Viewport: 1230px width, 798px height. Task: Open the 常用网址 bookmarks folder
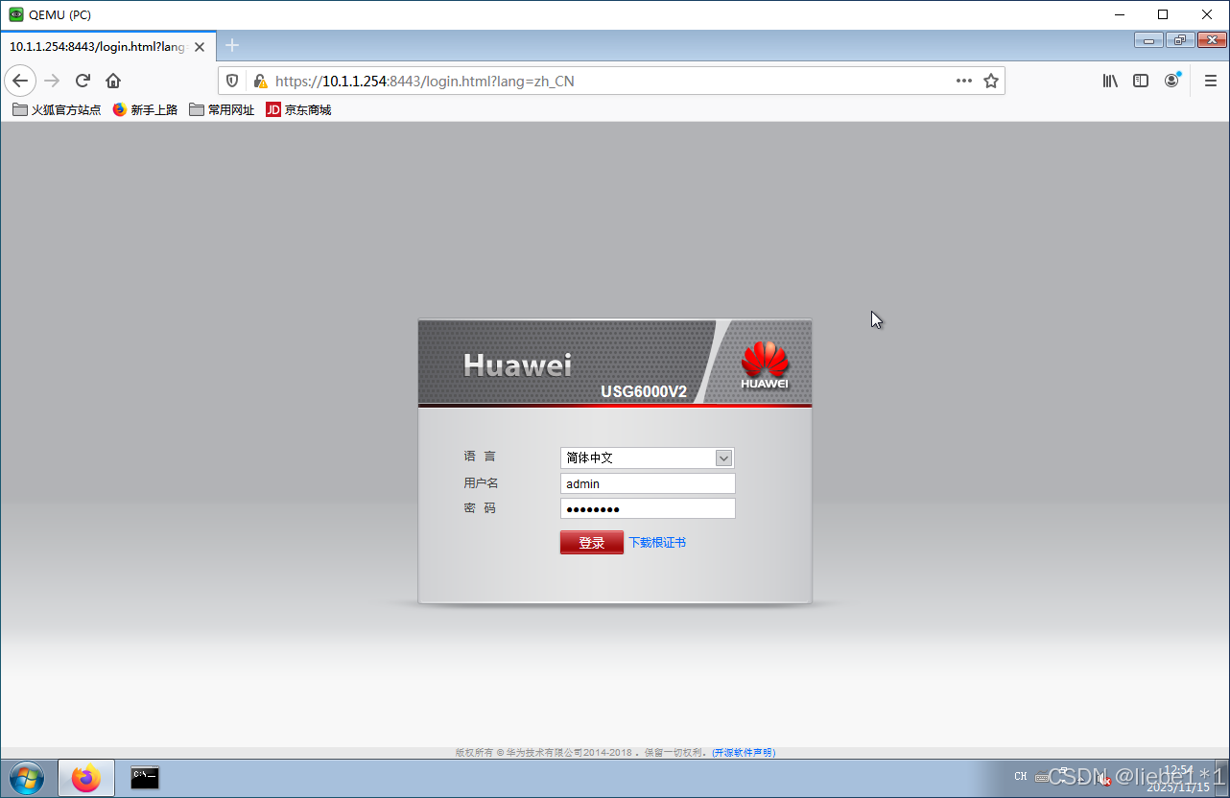pos(222,110)
